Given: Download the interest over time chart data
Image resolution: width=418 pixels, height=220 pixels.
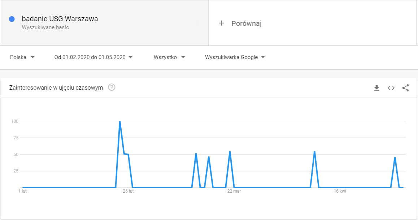Looking at the screenshot, I should tap(376, 88).
